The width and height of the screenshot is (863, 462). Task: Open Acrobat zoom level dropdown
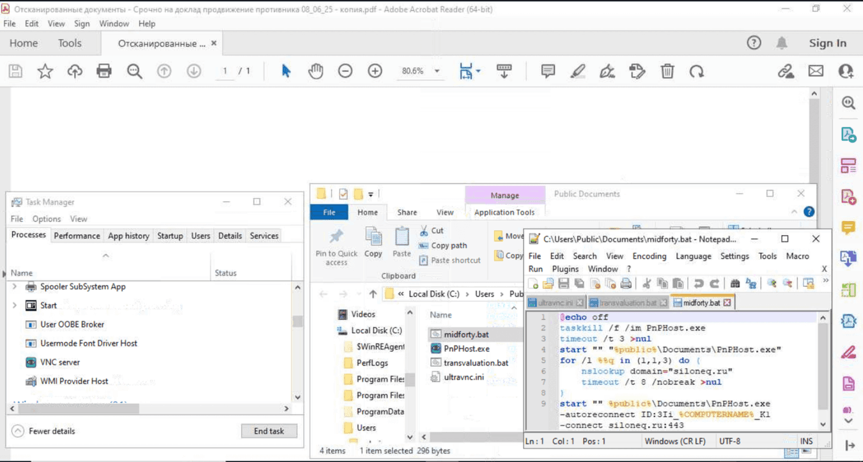pos(437,71)
